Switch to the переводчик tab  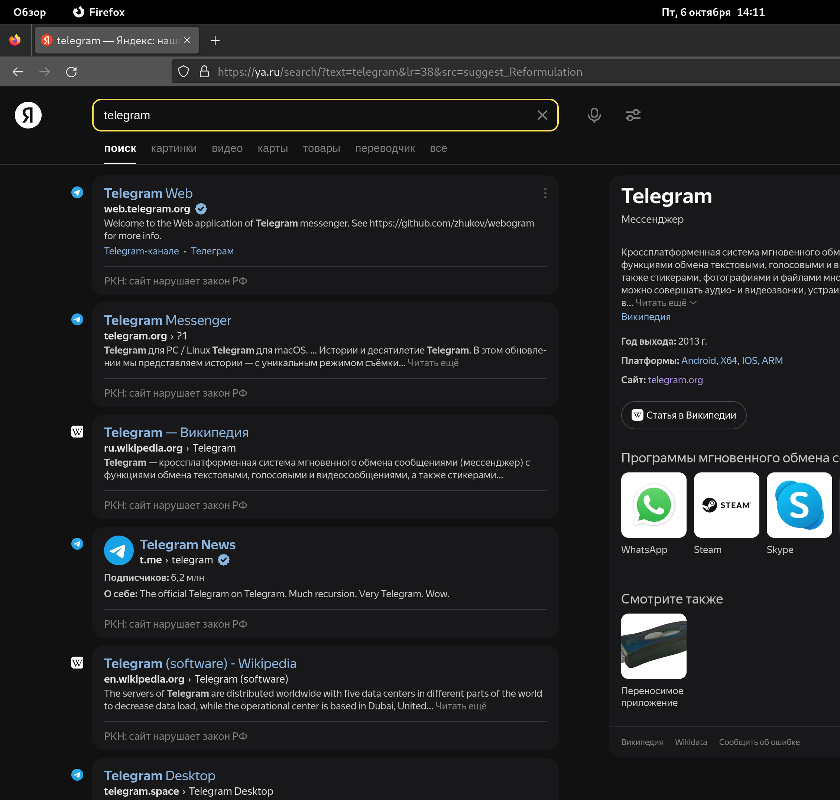[x=385, y=149]
